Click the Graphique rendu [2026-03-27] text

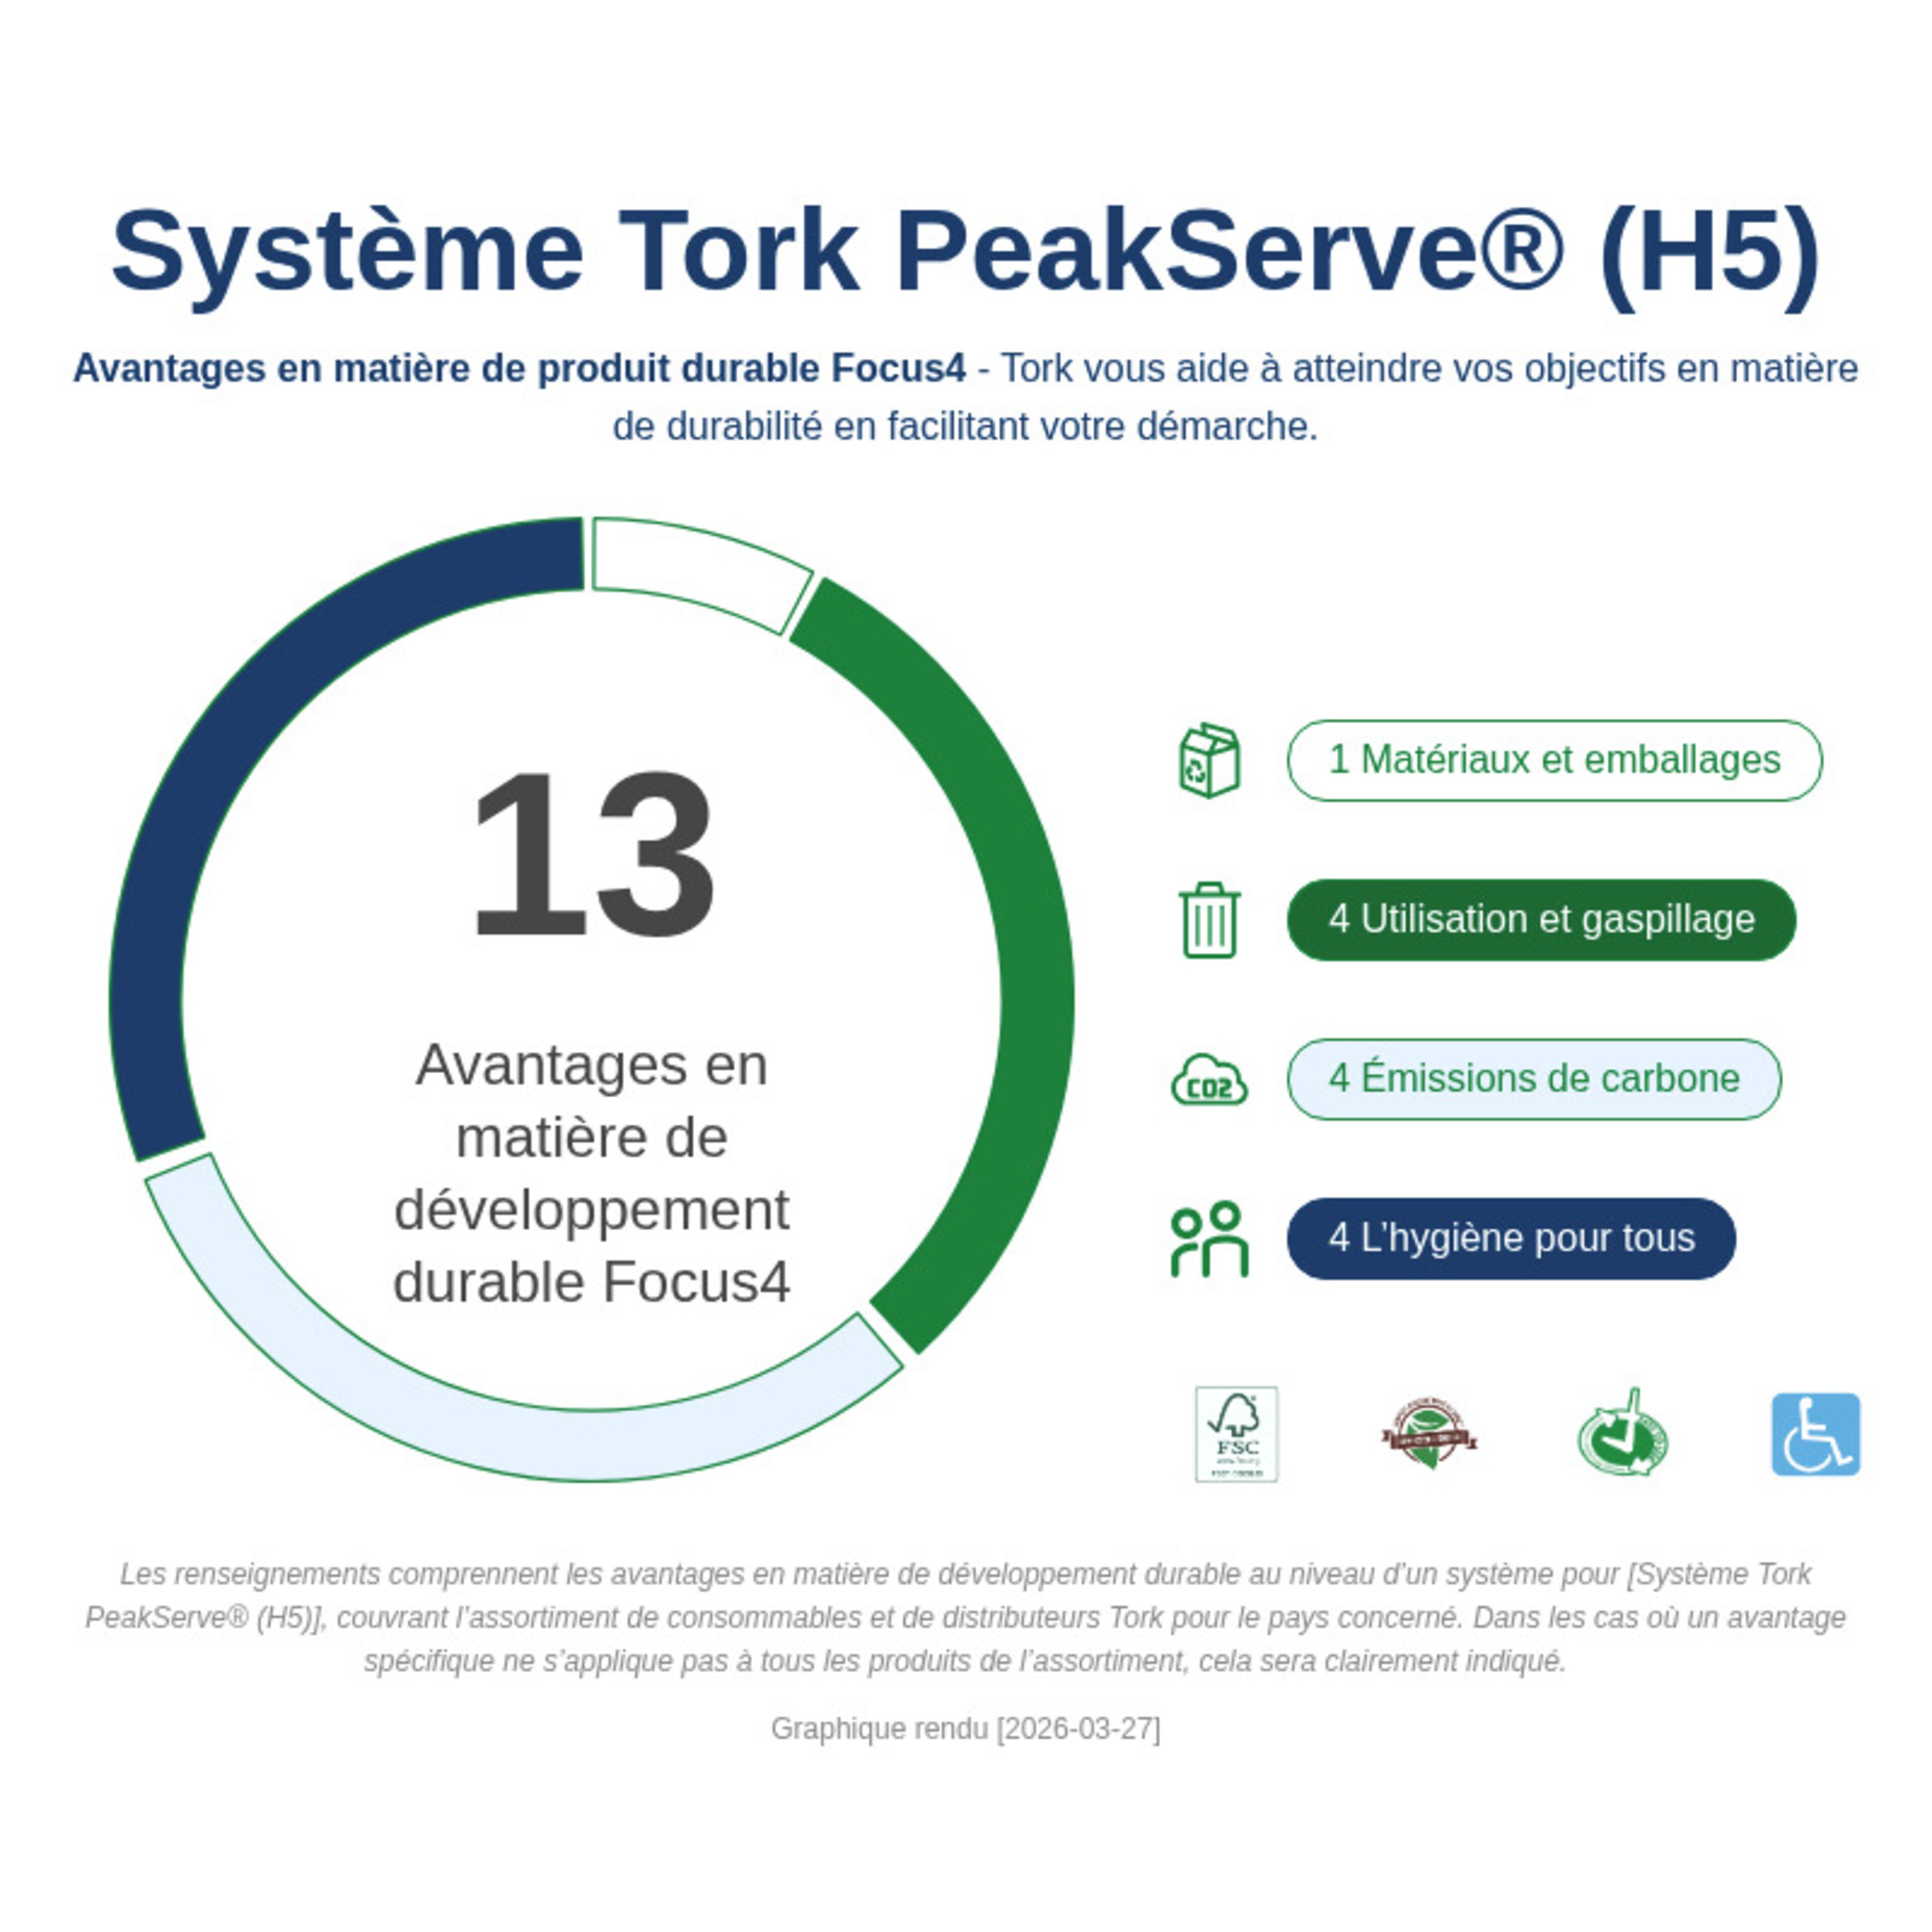coord(966,1729)
